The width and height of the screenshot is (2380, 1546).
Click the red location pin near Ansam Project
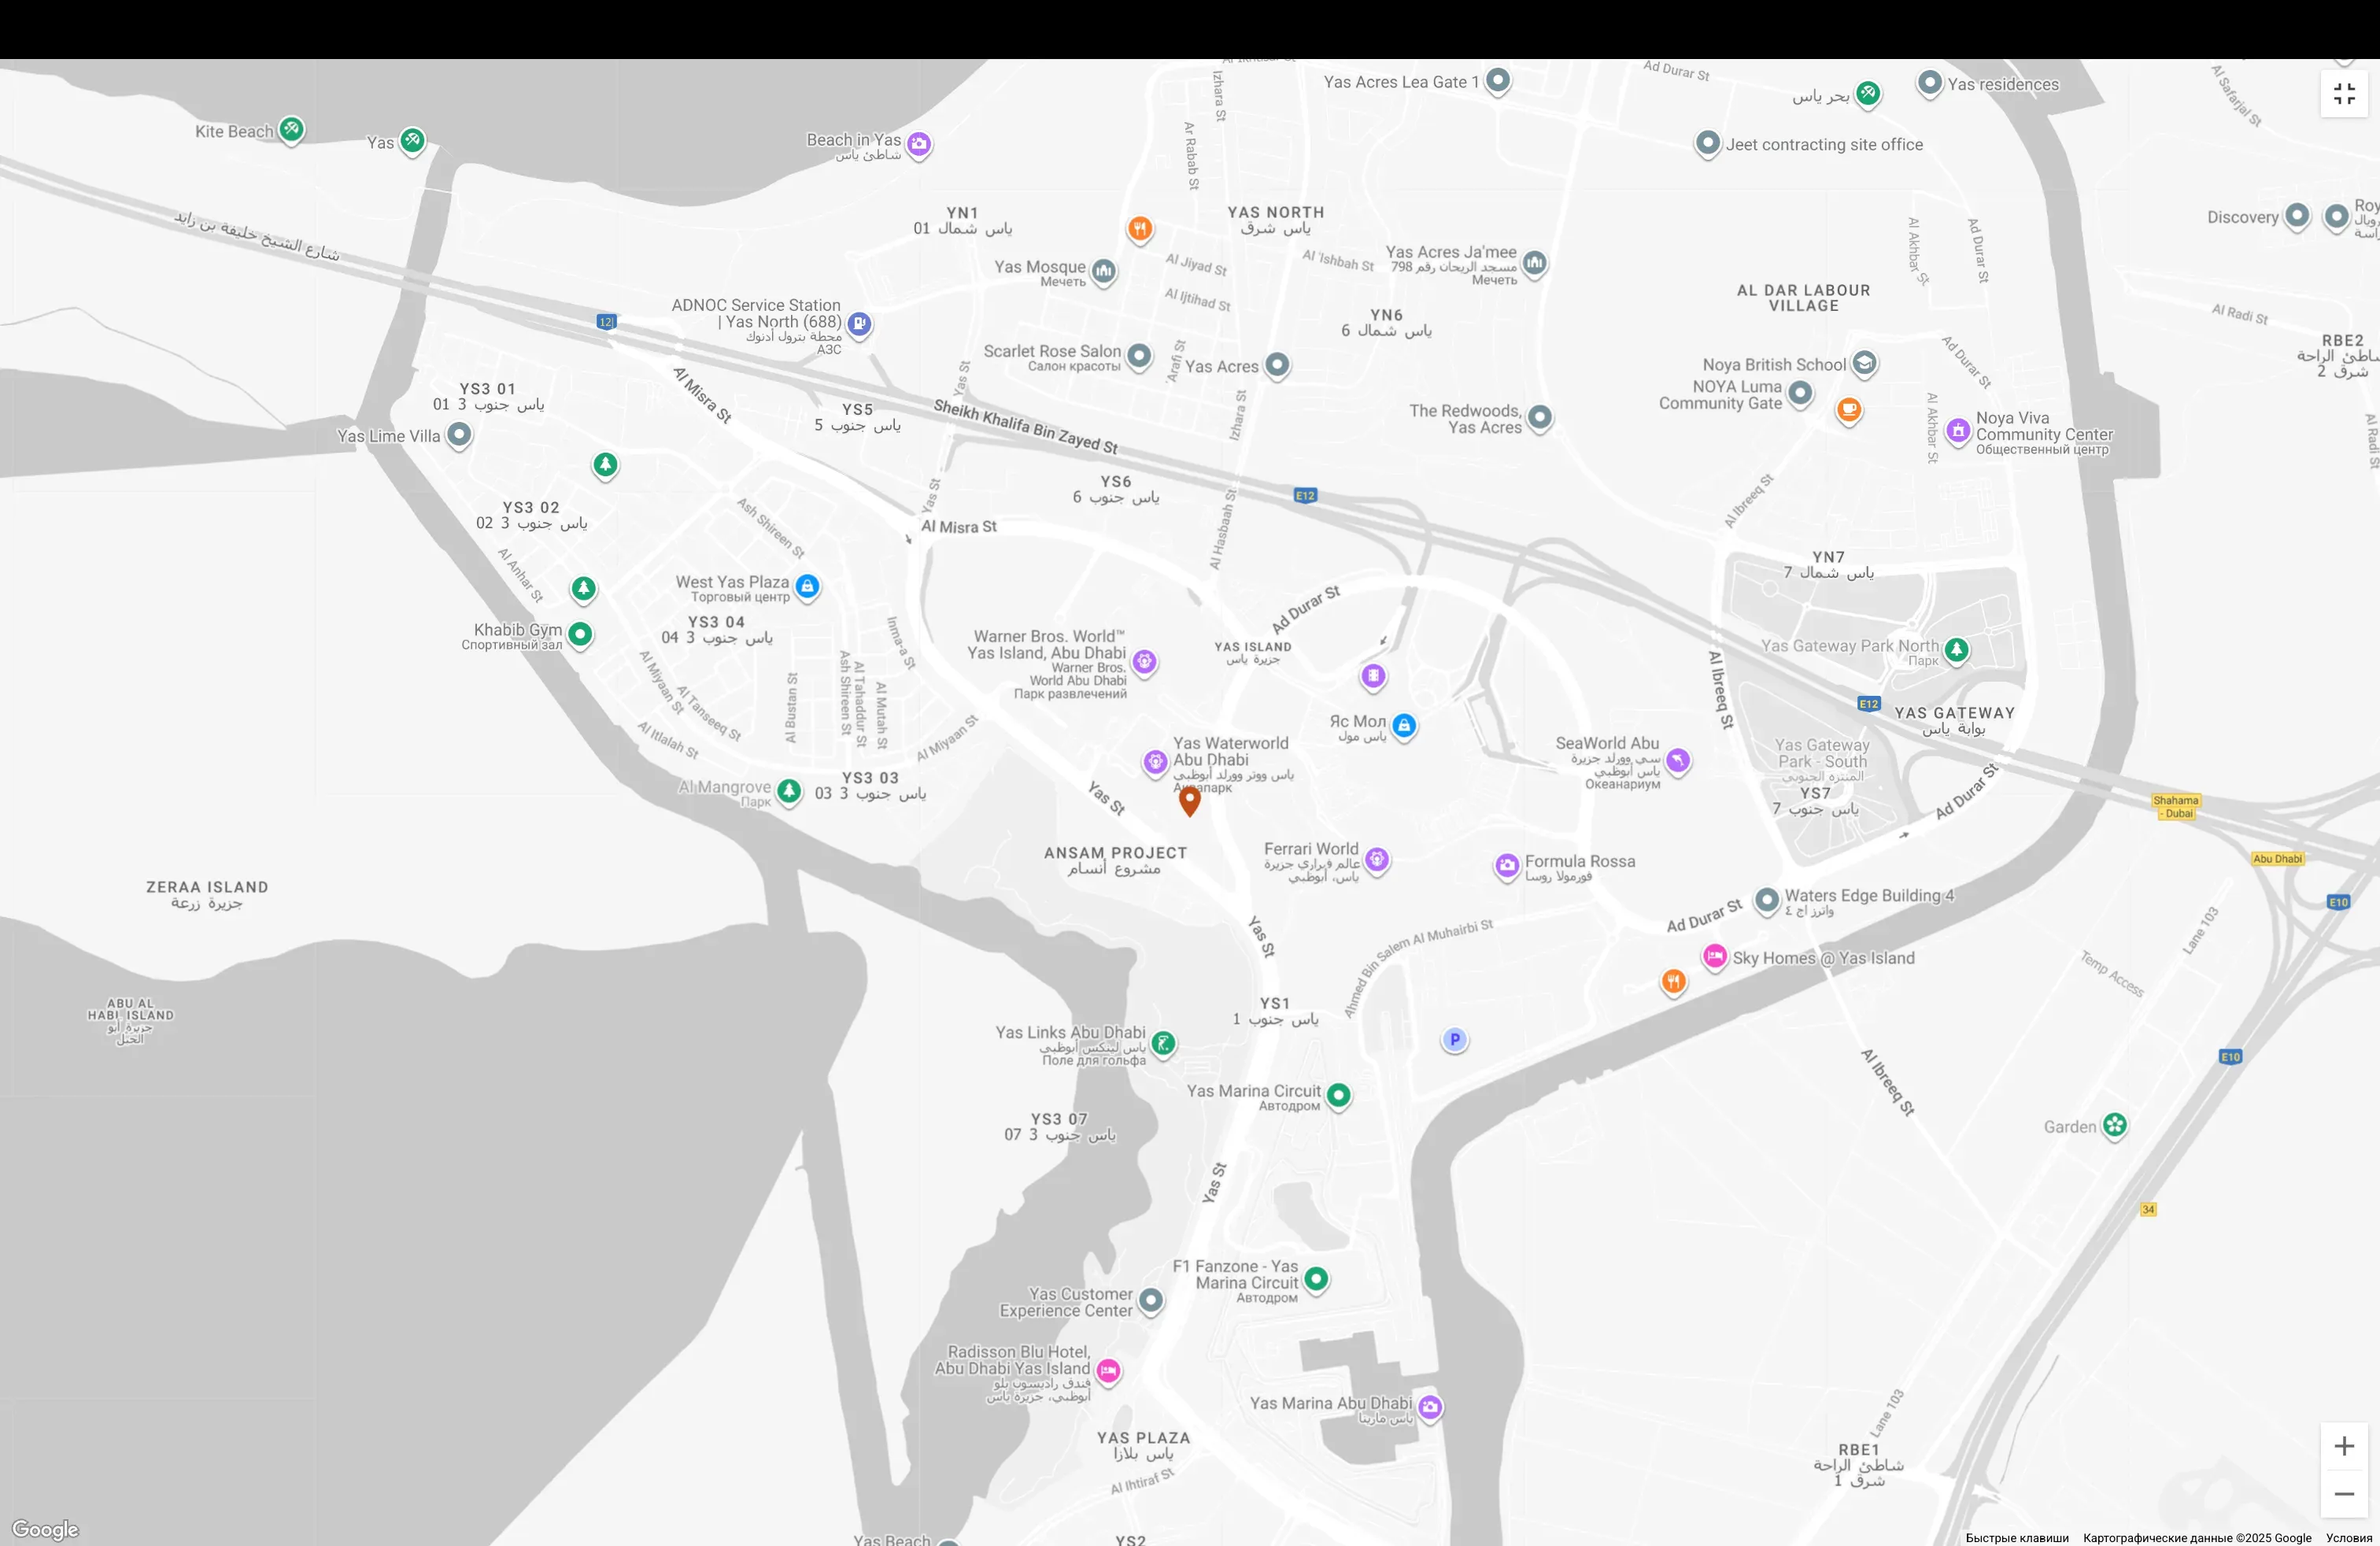[1189, 802]
